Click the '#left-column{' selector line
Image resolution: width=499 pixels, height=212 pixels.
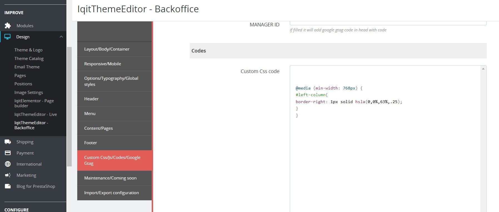pyautogui.click(x=312, y=95)
